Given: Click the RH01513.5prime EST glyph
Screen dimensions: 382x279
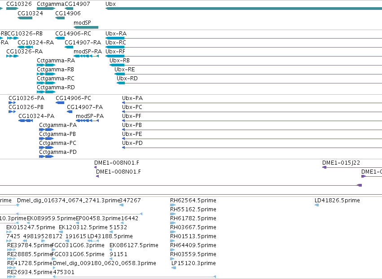Looking at the screenshot, I should pyautogui.click(x=173, y=241).
